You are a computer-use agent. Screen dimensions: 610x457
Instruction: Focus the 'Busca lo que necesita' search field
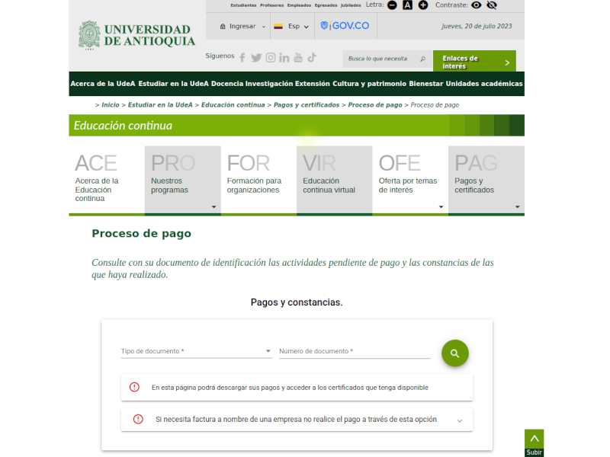[378, 59]
